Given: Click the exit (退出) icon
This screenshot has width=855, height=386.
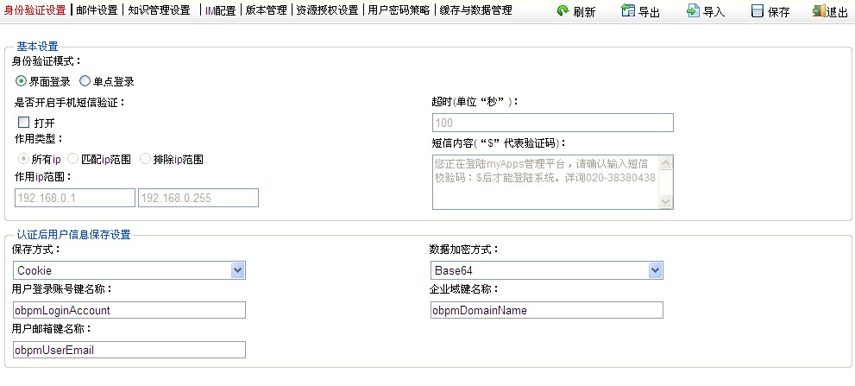Looking at the screenshot, I should (x=817, y=11).
